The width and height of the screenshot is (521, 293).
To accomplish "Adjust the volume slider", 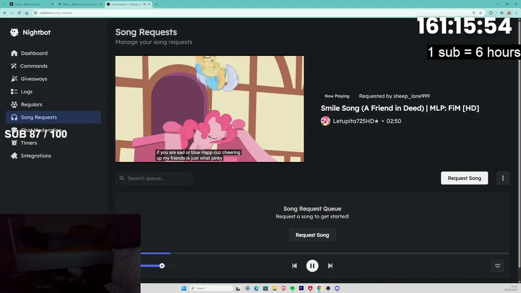I will pos(157,266).
